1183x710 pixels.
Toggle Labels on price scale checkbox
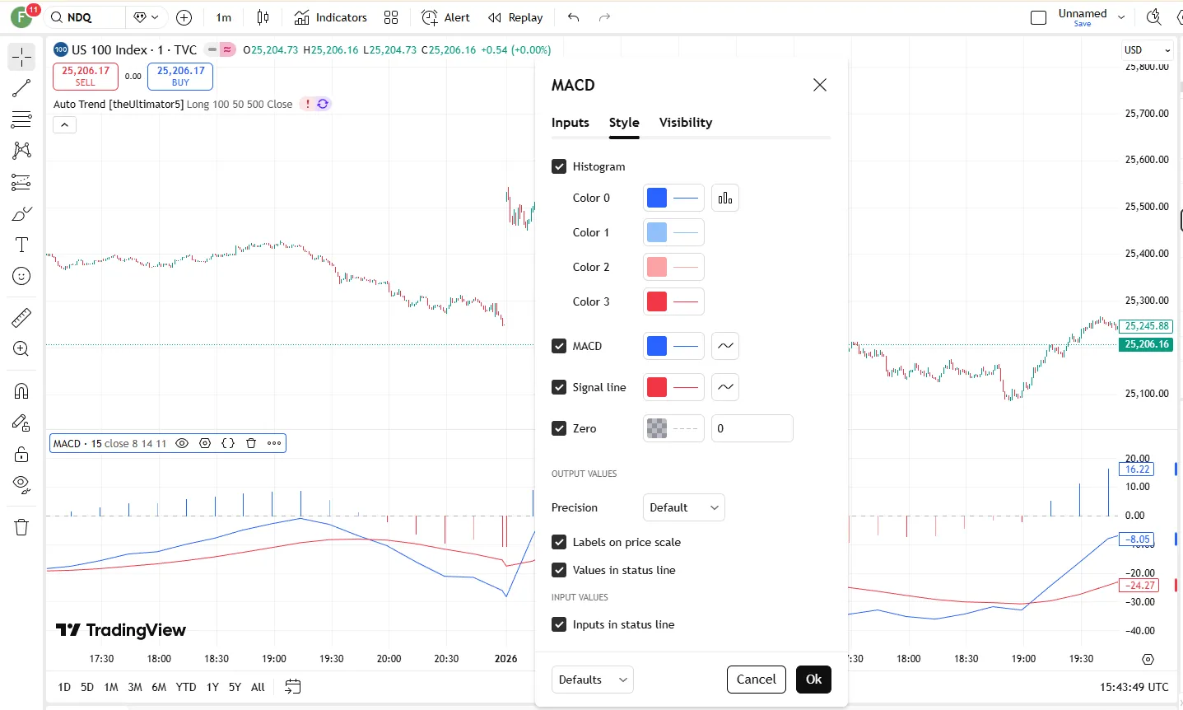coord(559,542)
